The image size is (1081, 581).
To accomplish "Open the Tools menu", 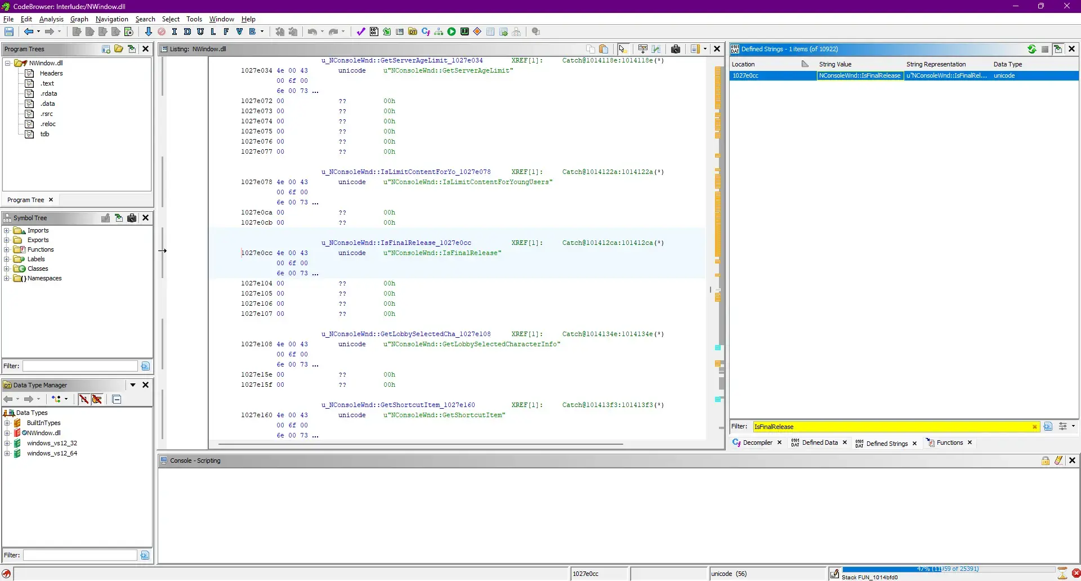I will click(x=194, y=19).
